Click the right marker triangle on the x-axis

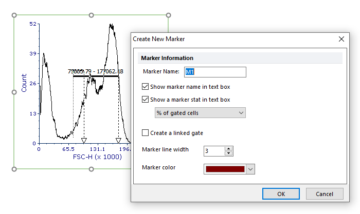[x=118, y=140]
